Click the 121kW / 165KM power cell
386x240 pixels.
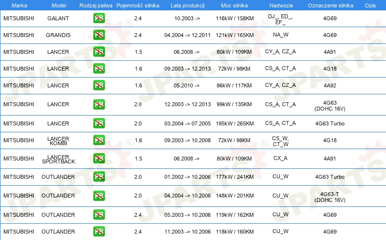click(x=234, y=35)
